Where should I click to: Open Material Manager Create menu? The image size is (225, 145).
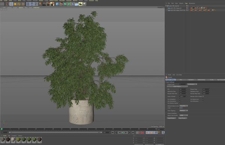coord(4,136)
